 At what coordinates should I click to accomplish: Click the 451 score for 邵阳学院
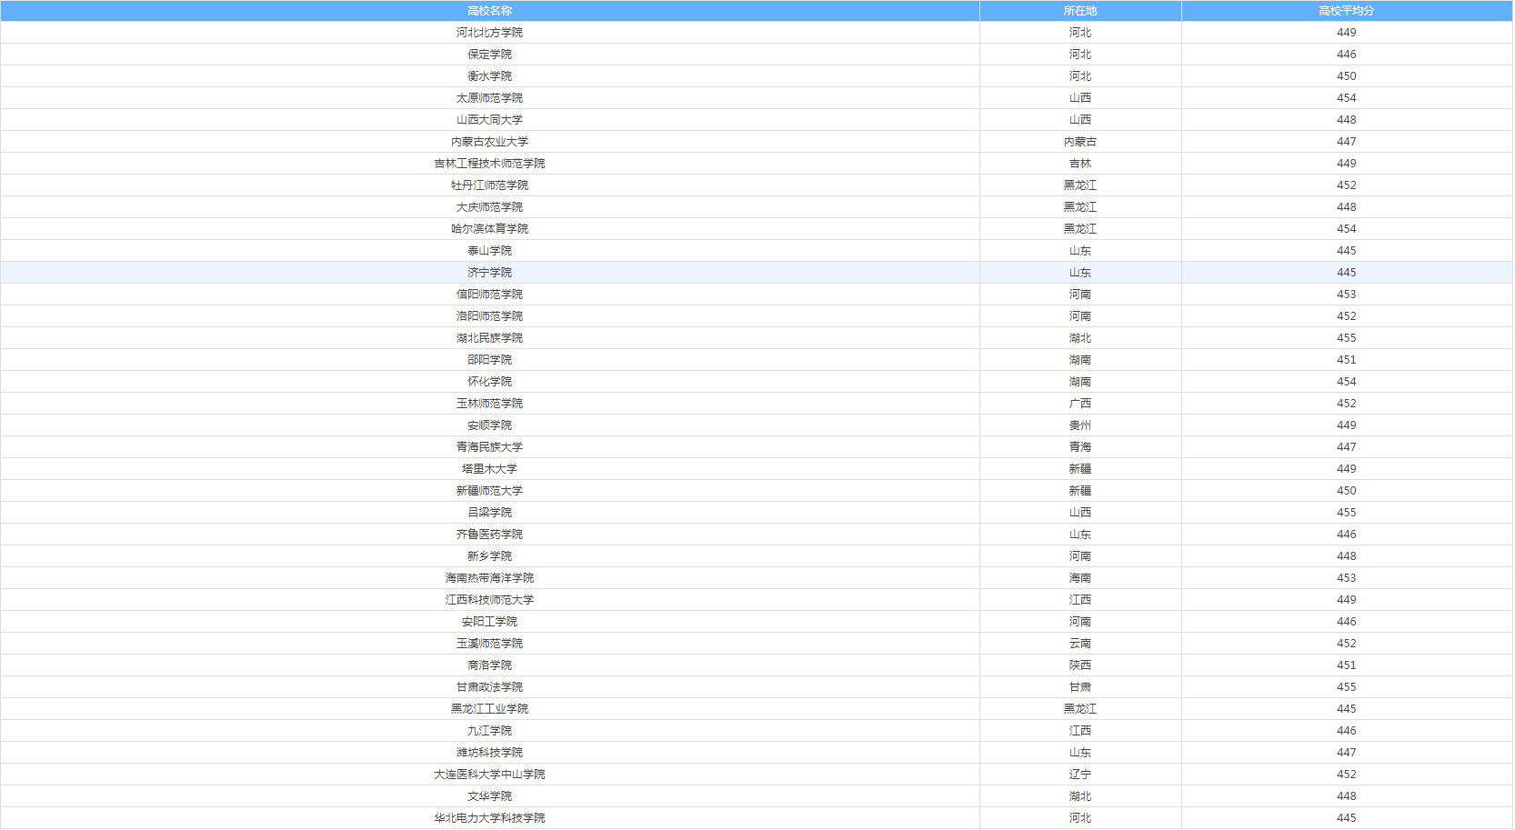1347,360
